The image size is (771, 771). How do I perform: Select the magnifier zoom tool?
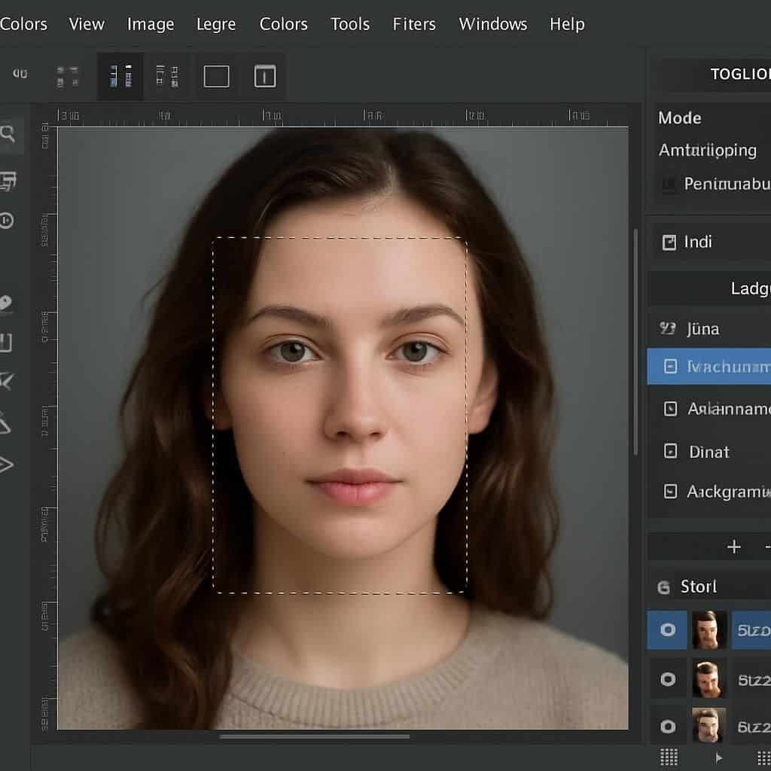(x=8, y=134)
